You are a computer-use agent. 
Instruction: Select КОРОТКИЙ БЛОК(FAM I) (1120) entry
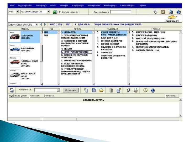150,38
